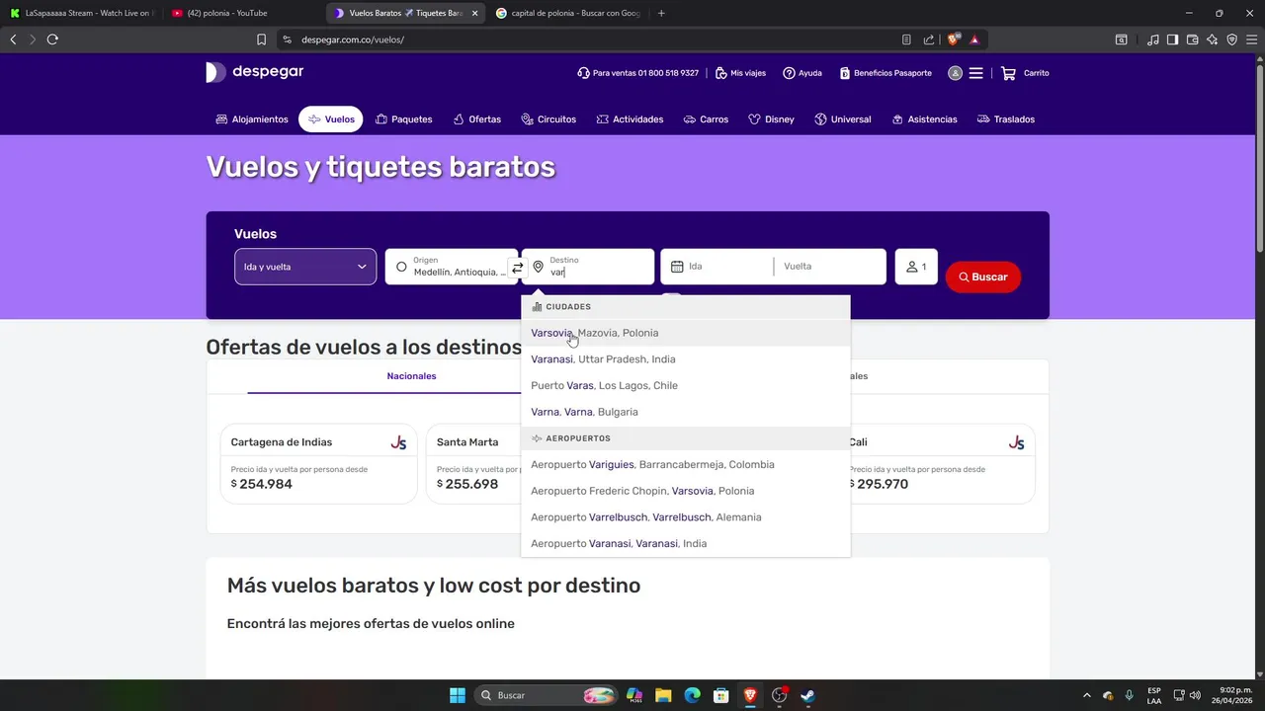Click the Brave Shields lion icon

coord(953,39)
